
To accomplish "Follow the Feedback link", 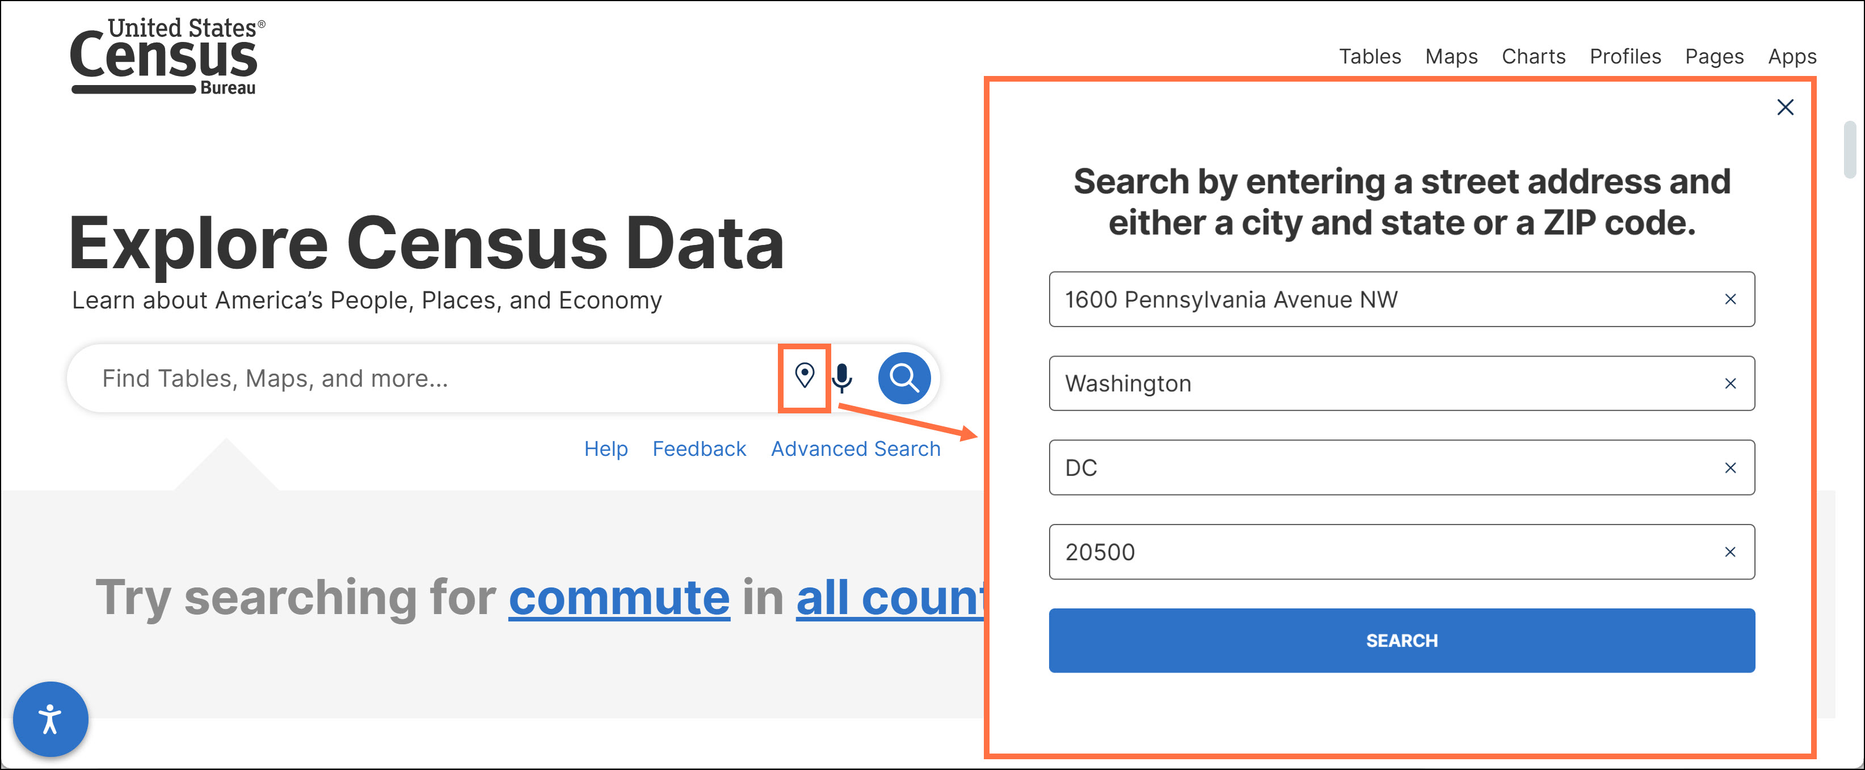I will point(698,449).
